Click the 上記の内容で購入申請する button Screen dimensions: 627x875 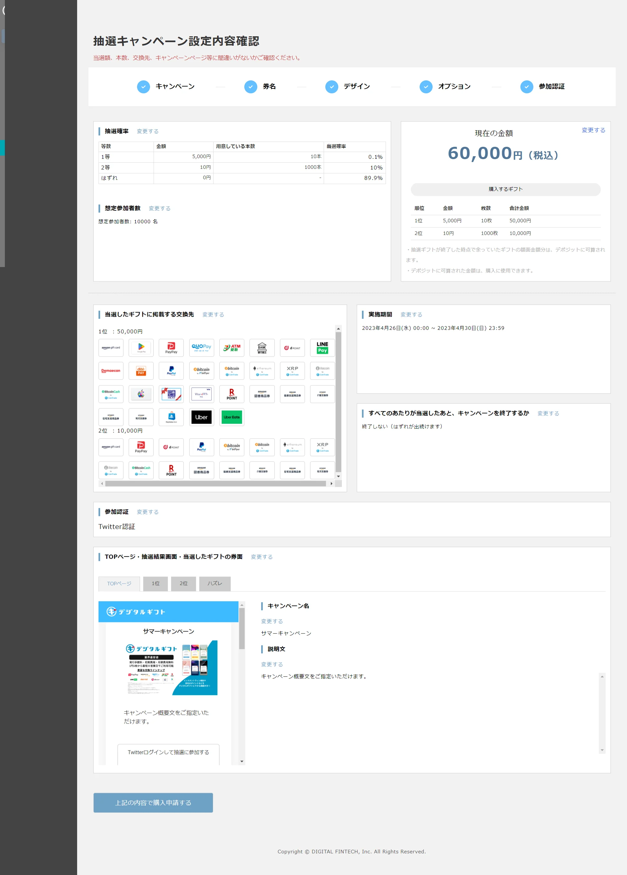153,802
